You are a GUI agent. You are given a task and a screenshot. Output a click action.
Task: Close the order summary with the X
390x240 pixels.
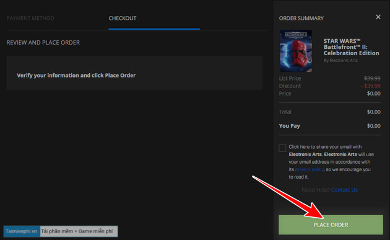click(378, 17)
